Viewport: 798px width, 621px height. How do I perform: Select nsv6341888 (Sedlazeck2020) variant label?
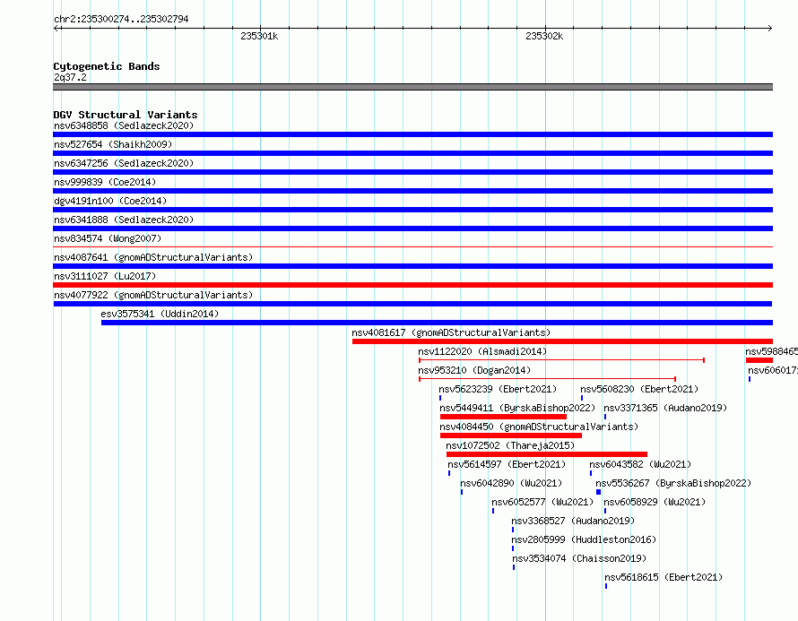tap(124, 220)
